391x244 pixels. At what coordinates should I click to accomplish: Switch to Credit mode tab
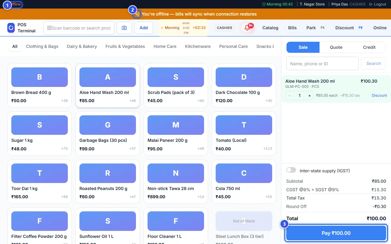click(369, 47)
